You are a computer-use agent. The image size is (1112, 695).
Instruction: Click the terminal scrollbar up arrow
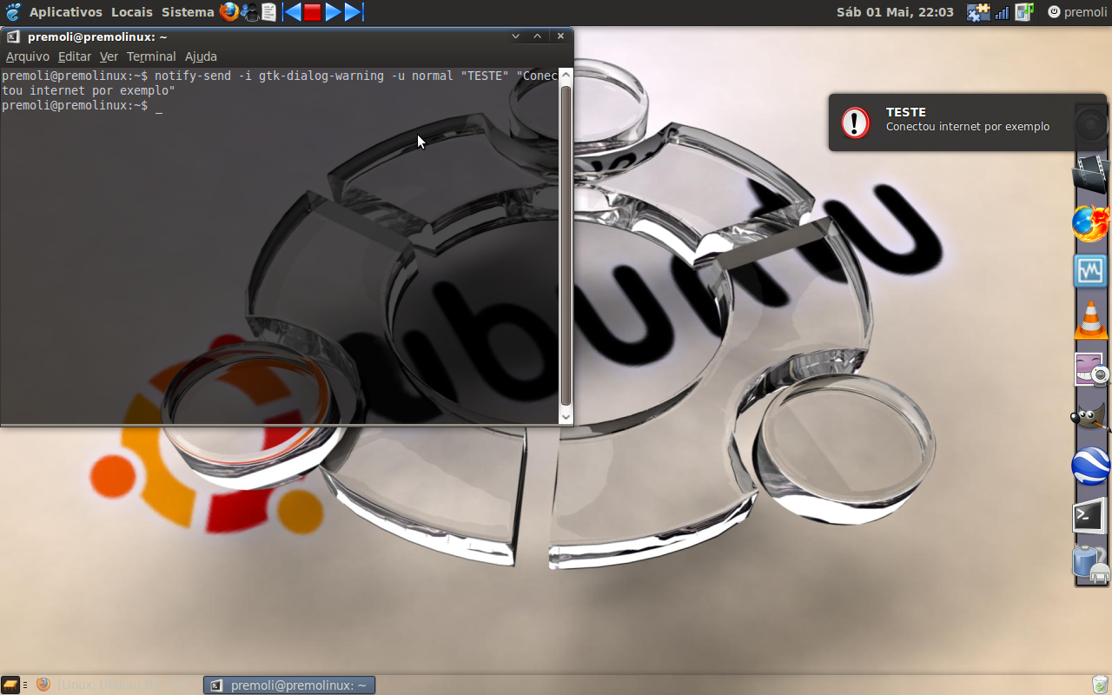click(x=566, y=76)
